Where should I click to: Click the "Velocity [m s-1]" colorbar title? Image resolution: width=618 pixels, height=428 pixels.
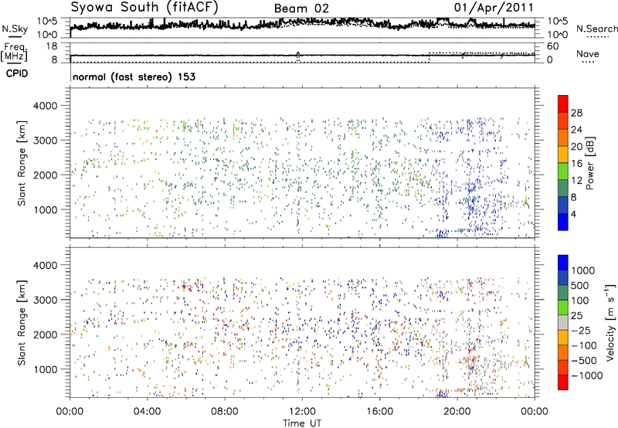coord(610,322)
